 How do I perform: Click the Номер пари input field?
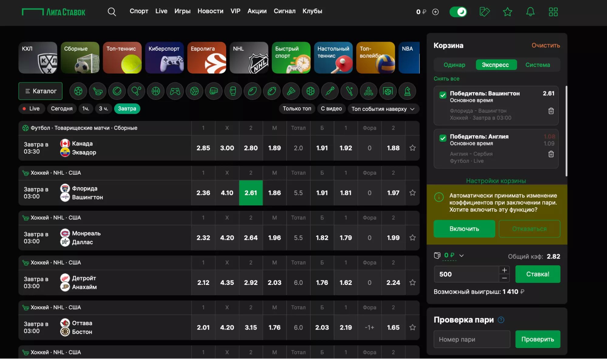pos(472,339)
